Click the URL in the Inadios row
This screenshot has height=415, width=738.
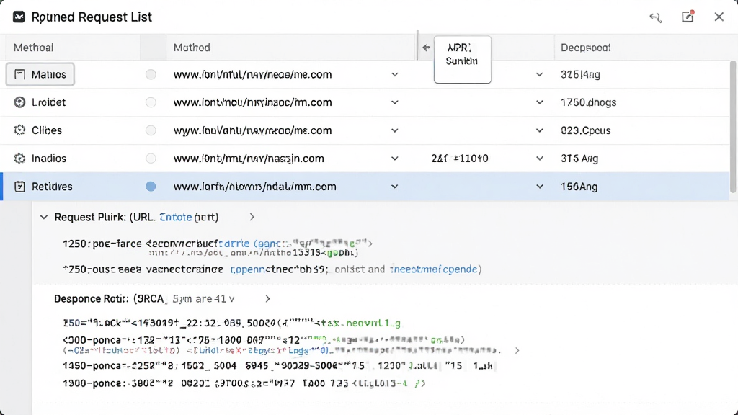tap(249, 159)
